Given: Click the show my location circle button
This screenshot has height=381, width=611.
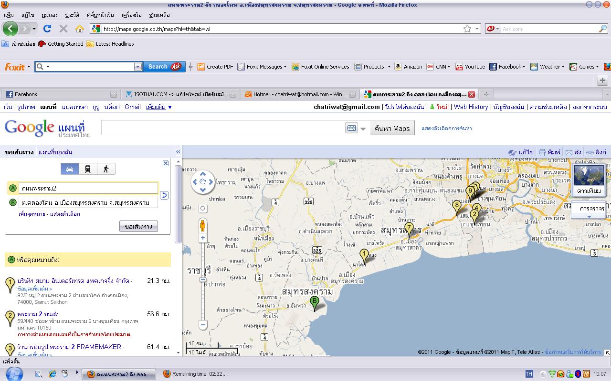Looking at the screenshot, I should 203,209.
